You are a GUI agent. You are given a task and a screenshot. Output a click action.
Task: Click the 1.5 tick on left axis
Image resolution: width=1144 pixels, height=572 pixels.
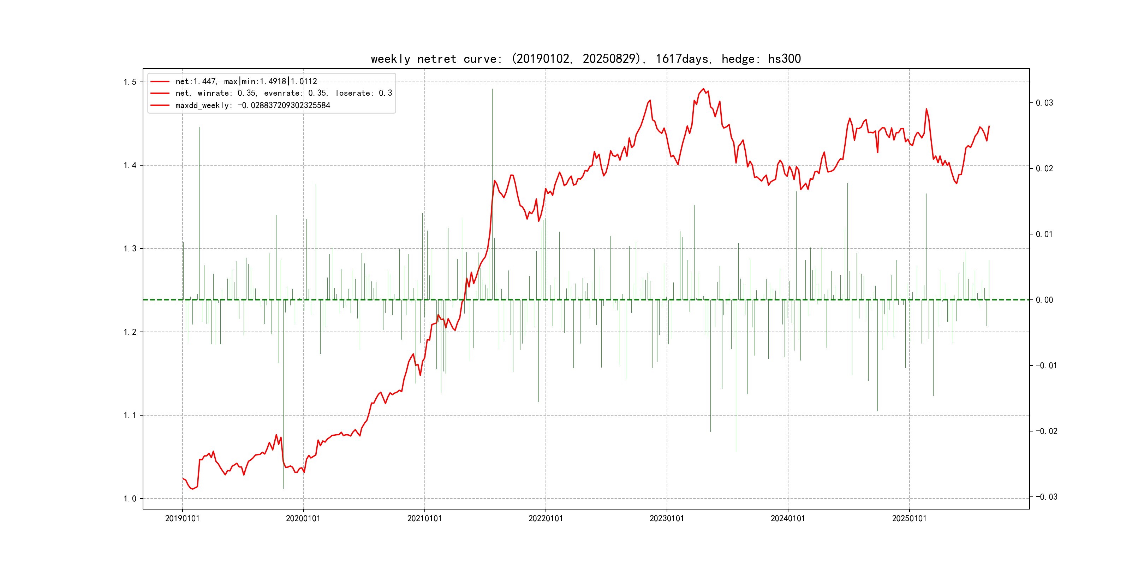click(x=130, y=82)
